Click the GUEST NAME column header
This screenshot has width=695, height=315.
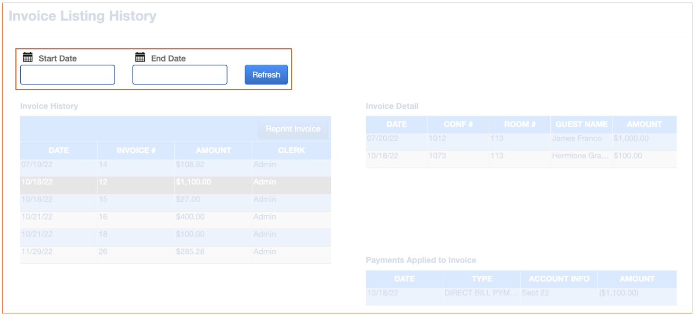tap(581, 124)
